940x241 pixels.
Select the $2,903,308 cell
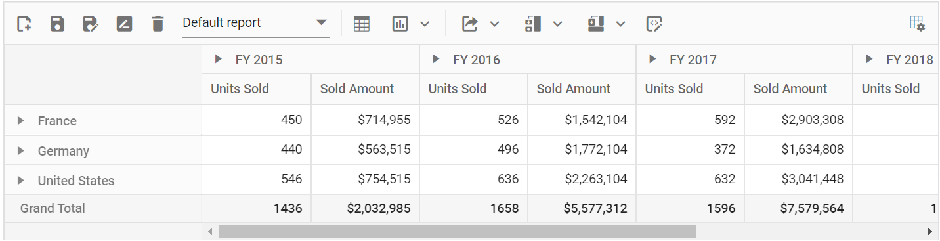(798, 120)
